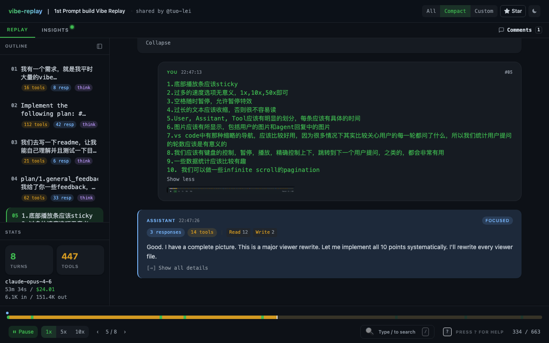Set playback speed to 10x
This screenshot has width=549, height=343.
click(79, 331)
